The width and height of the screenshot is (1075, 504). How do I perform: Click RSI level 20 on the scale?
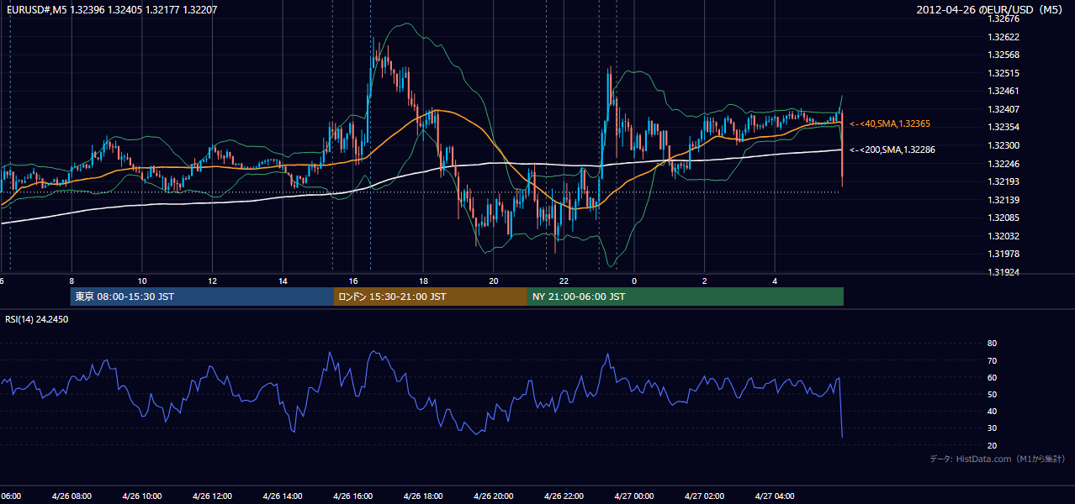click(992, 445)
